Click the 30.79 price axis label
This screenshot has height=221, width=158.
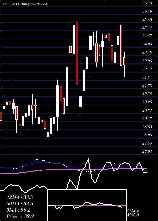coord(147,93)
